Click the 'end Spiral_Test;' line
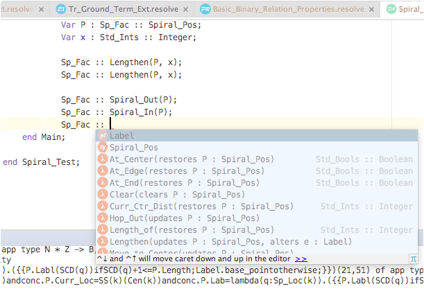Viewport: 424px width, 289px height. [x=42, y=162]
